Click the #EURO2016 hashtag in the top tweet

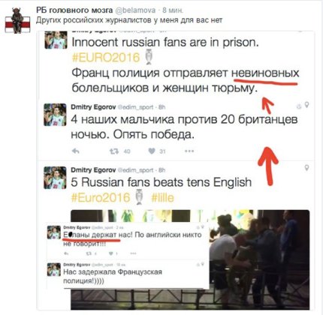(x=106, y=58)
